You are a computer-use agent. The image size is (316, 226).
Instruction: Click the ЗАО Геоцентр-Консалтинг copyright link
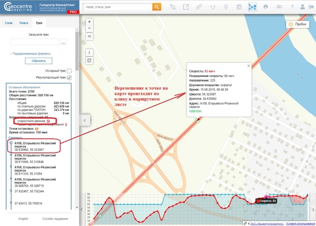point(267,224)
